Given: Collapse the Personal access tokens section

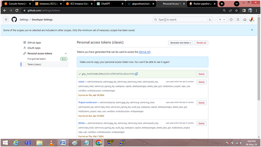Looking at the screenshot, I should (66, 53).
